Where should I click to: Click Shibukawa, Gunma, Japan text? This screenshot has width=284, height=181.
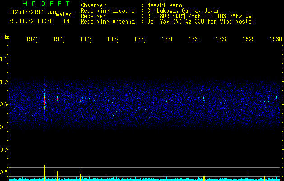coord(183,11)
